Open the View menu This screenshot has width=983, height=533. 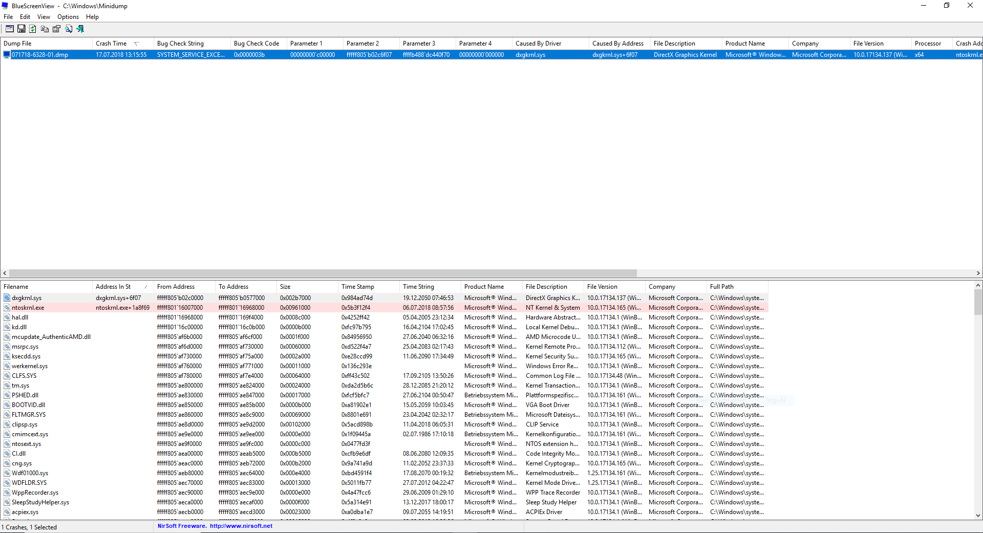[44, 17]
